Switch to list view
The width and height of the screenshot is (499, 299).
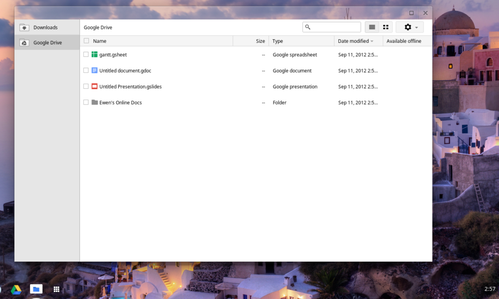click(372, 27)
